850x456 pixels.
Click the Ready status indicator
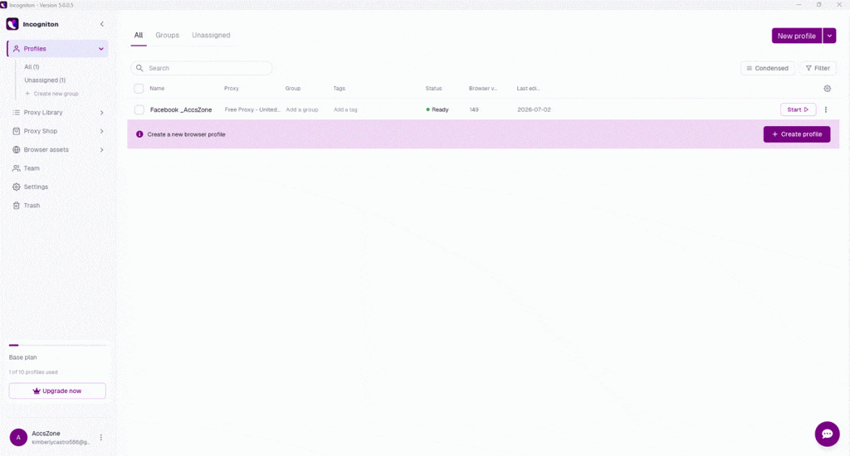[437, 109]
